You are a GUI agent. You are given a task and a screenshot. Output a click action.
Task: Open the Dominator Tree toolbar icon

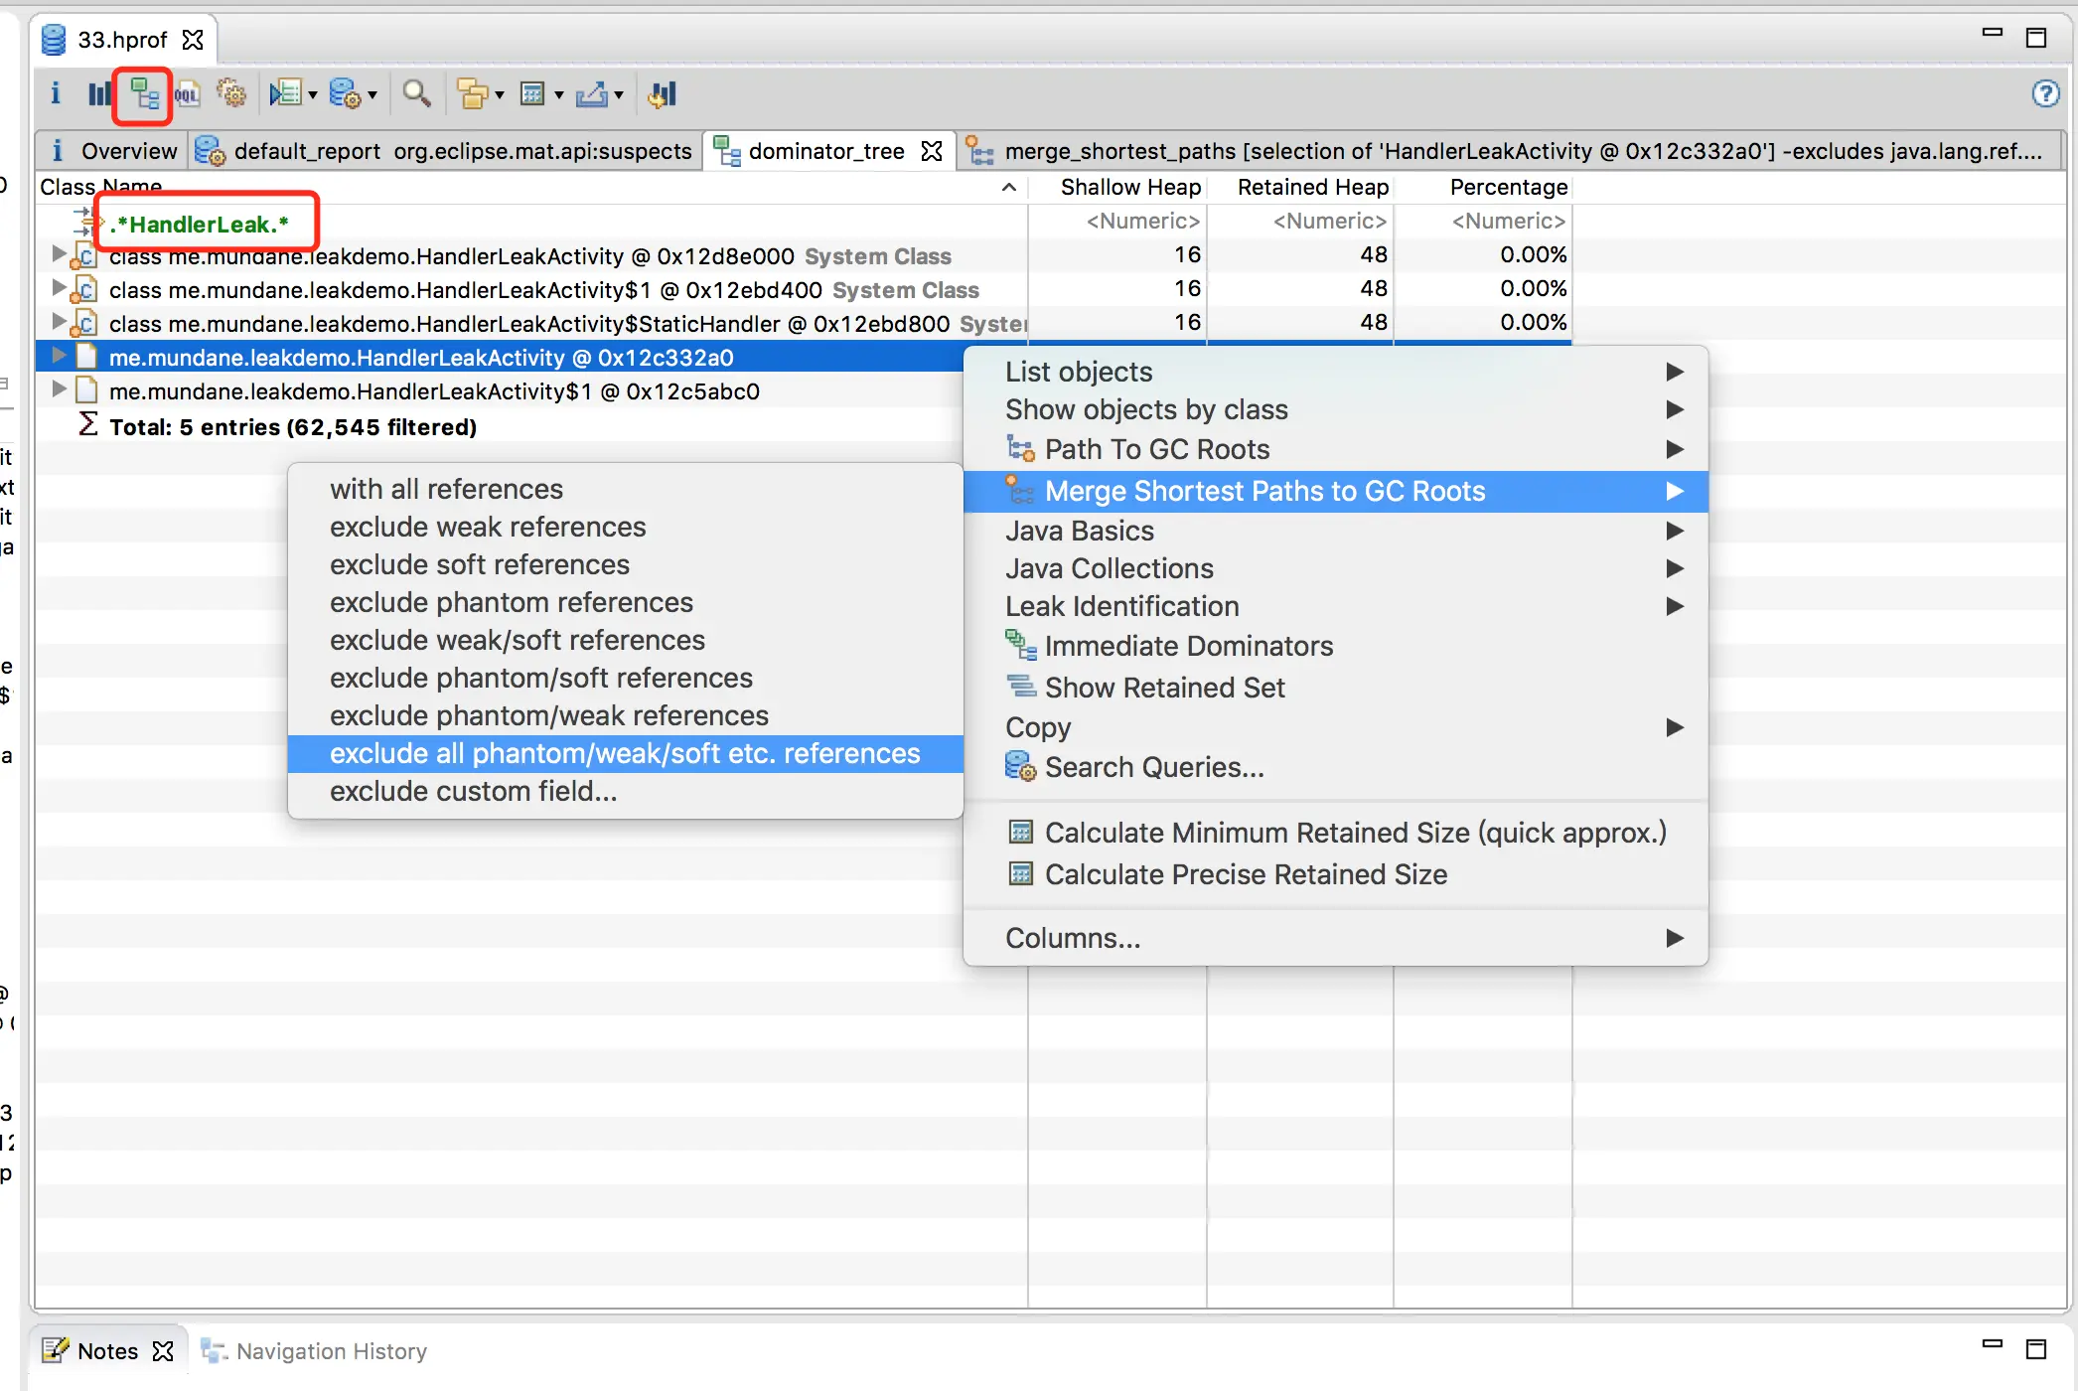tap(144, 94)
